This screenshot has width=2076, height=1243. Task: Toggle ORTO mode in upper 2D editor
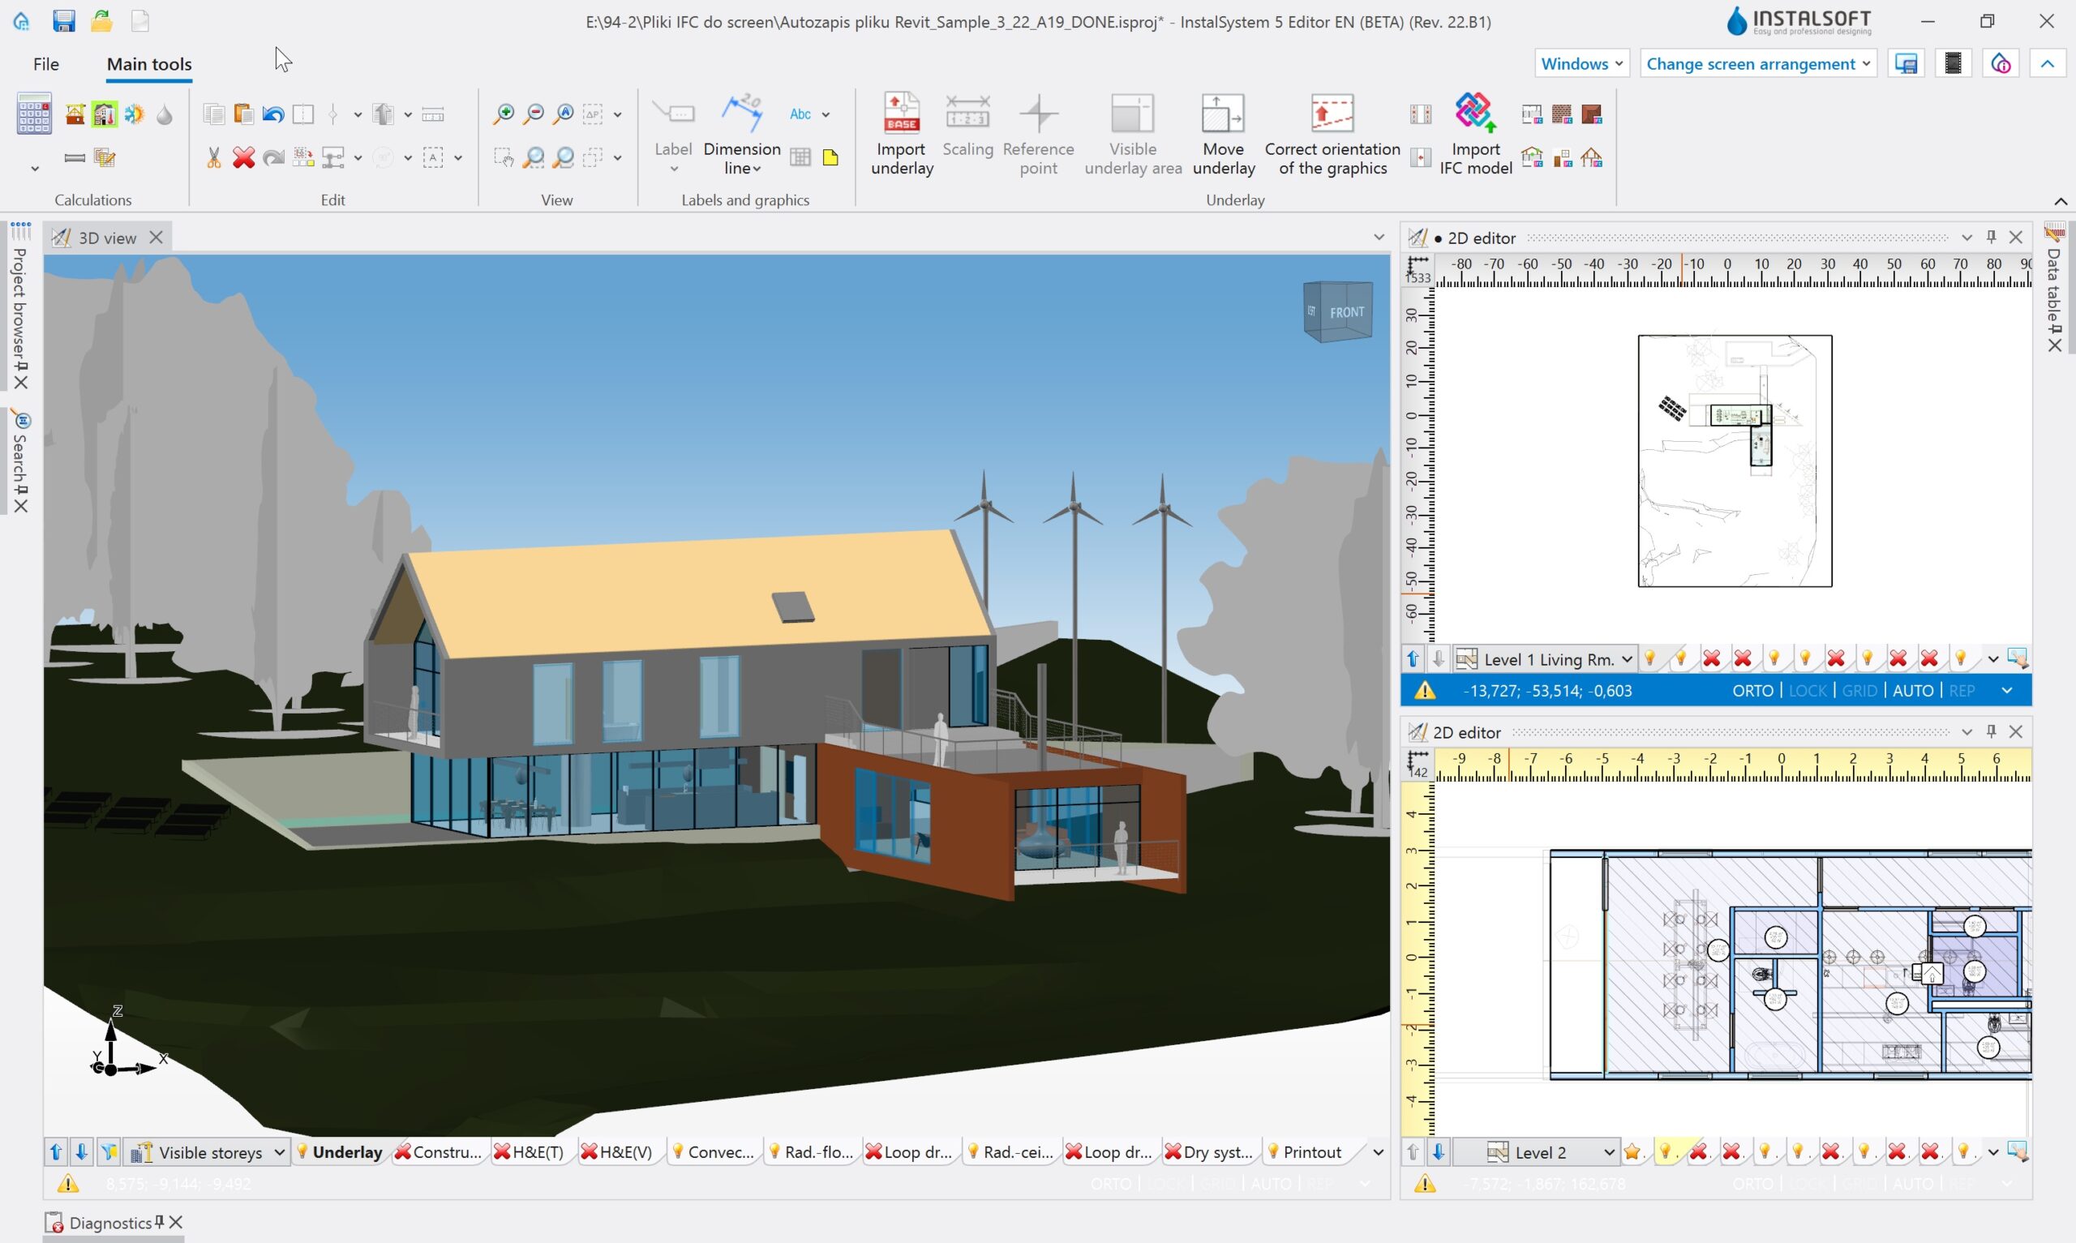click(x=1752, y=690)
